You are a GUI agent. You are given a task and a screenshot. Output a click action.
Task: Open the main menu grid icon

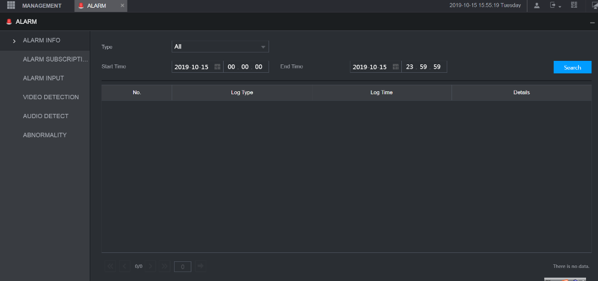coord(11,5)
